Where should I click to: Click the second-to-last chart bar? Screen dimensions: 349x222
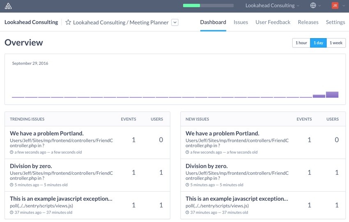(x=319, y=96)
